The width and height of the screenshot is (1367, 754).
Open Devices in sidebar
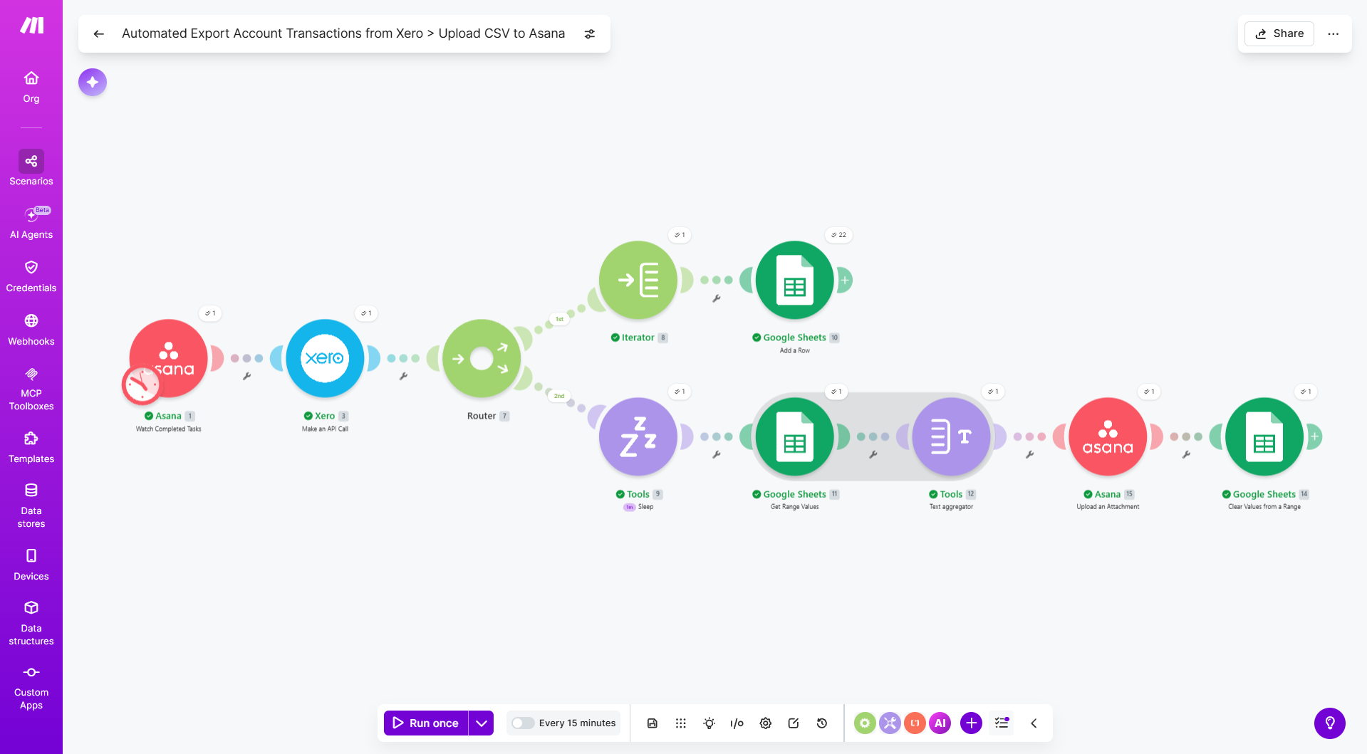(x=31, y=565)
